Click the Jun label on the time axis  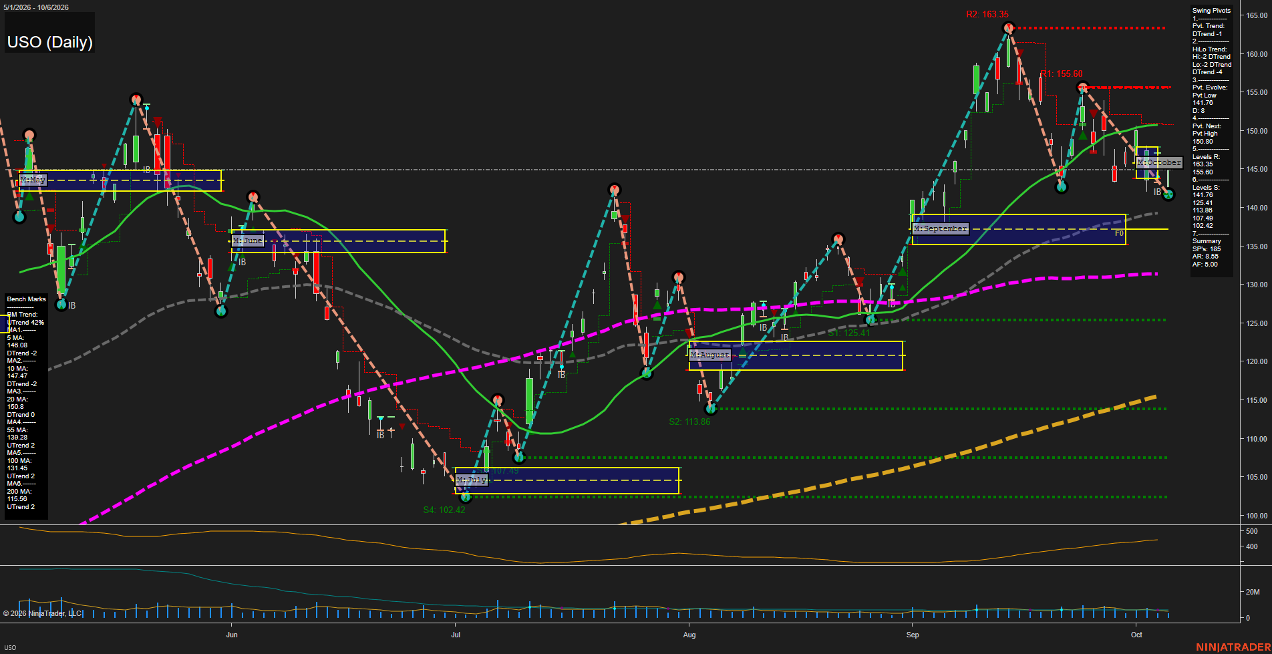pos(232,635)
